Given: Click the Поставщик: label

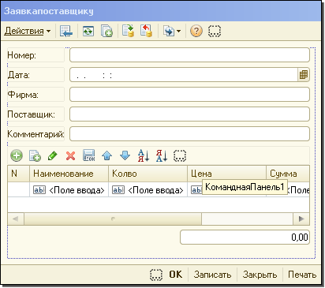Looking at the screenshot, I should tap(31, 114).
